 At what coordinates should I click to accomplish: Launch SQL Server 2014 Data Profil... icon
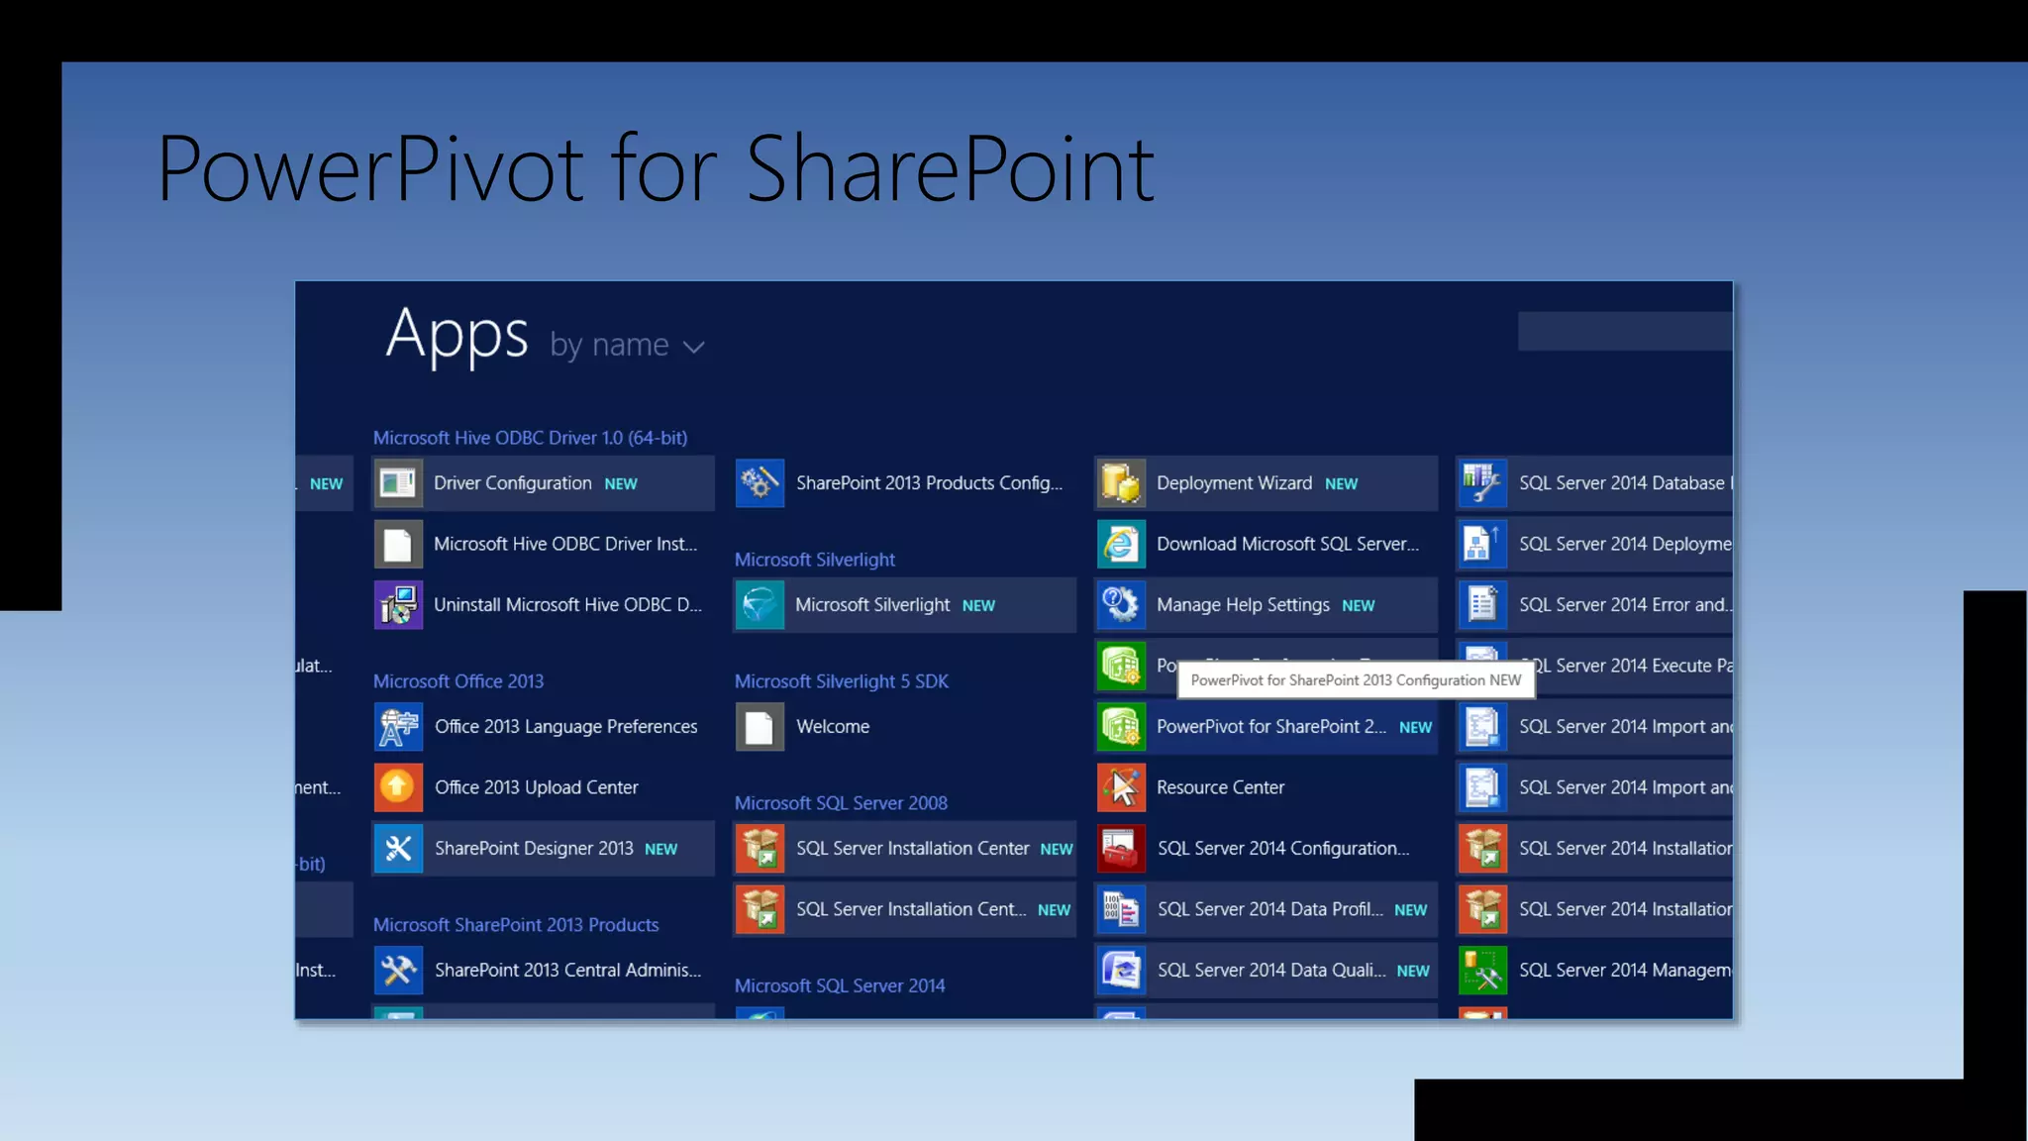tap(1121, 909)
